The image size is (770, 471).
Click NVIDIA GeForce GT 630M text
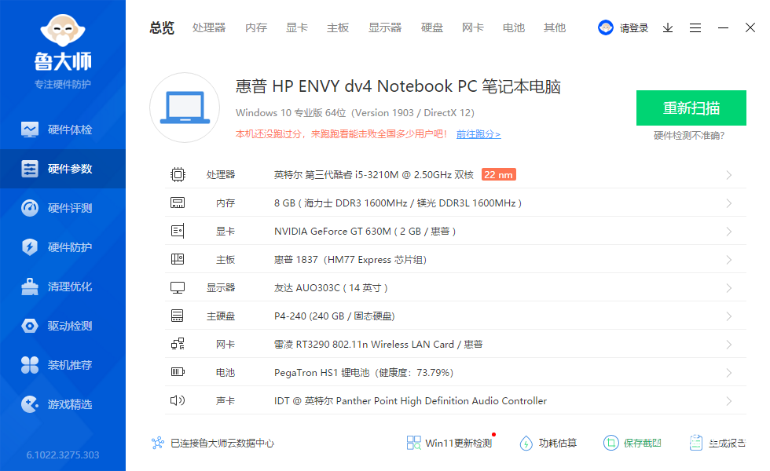(365, 231)
